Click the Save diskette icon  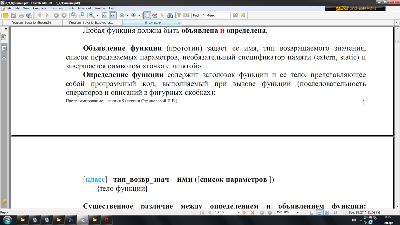(14, 15)
